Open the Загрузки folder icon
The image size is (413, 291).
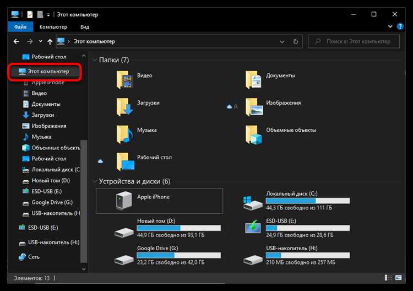tap(124, 107)
